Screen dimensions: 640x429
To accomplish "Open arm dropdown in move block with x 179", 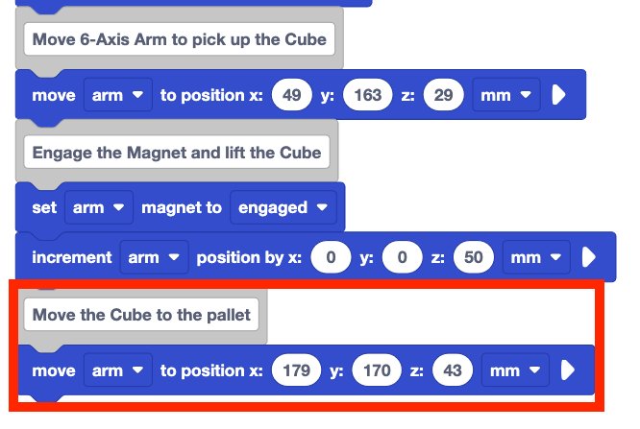I will (x=118, y=369).
